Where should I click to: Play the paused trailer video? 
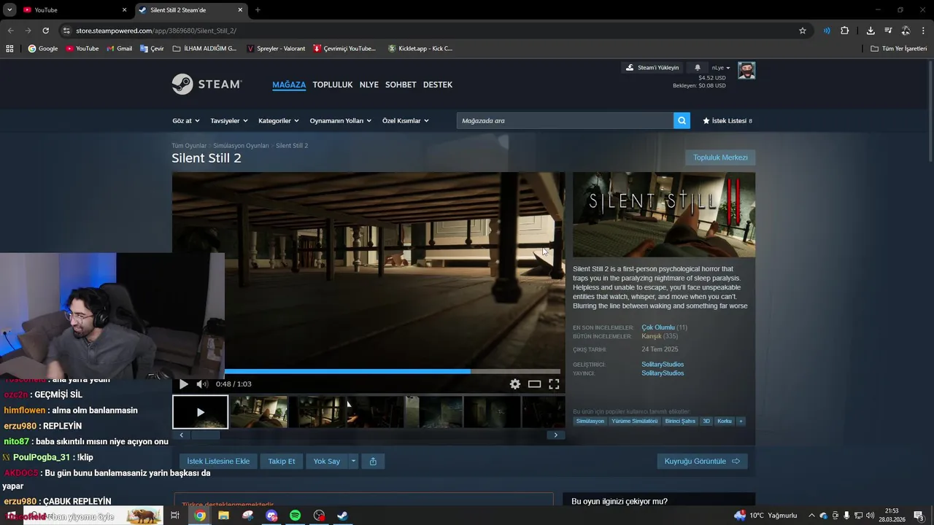[184, 384]
